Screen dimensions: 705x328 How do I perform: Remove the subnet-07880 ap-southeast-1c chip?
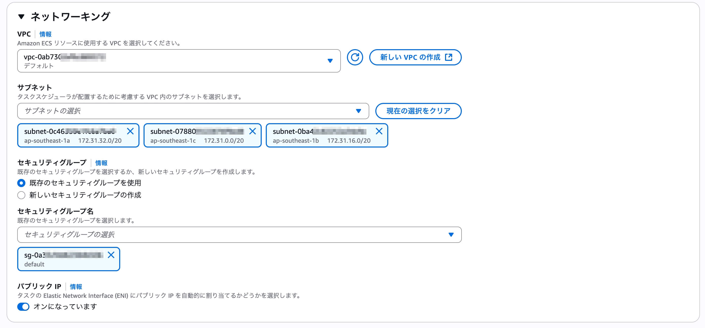(253, 132)
